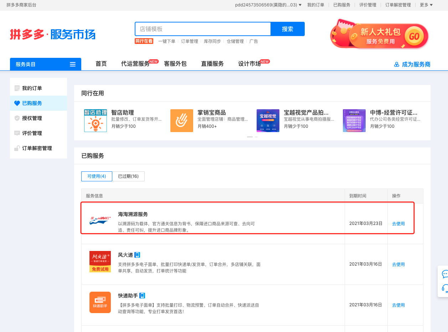The height and width of the screenshot is (332, 448).
Task: Click the second carousel page indicator dot
Action: tap(256, 137)
